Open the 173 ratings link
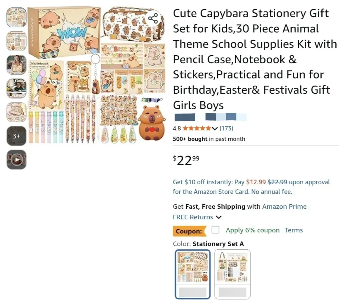344x305 pixels. point(226,128)
